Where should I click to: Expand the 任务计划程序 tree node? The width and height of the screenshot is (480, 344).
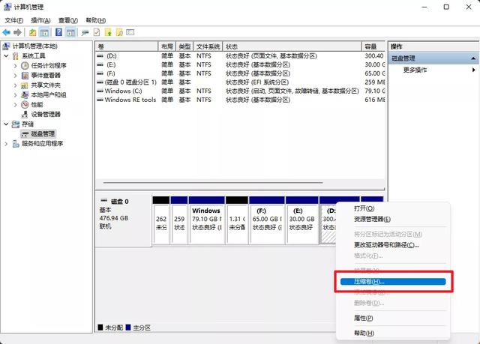[x=15, y=66]
